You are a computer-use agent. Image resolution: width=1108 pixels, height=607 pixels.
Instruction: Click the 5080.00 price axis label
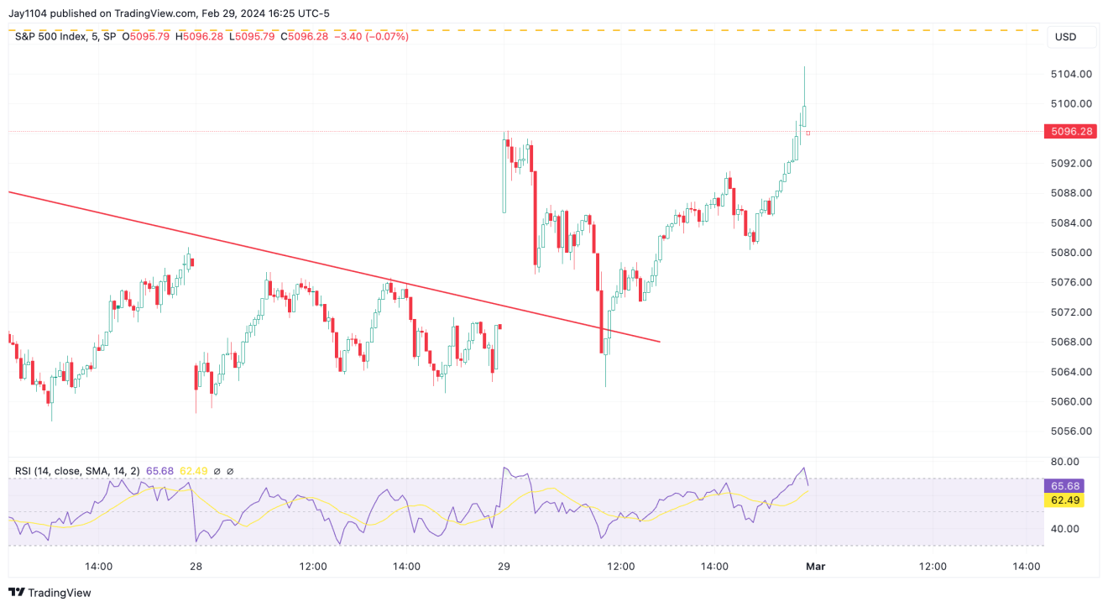tap(1071, 253)
